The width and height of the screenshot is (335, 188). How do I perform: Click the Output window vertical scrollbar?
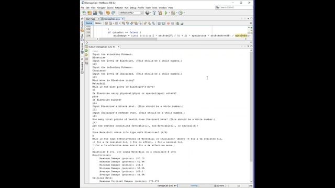[251, 107]
